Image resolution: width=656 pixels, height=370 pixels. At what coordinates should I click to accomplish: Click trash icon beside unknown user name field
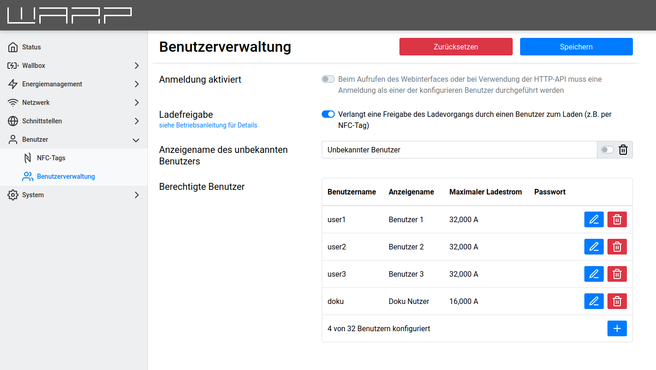tap(623, 150)
